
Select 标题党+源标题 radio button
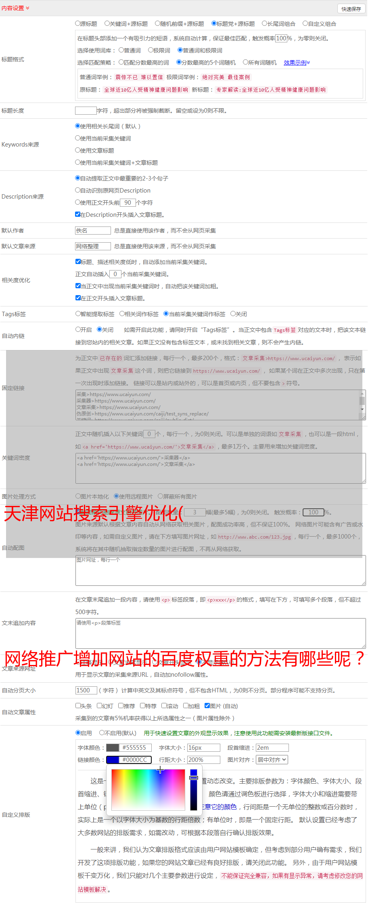click(214, 23)
